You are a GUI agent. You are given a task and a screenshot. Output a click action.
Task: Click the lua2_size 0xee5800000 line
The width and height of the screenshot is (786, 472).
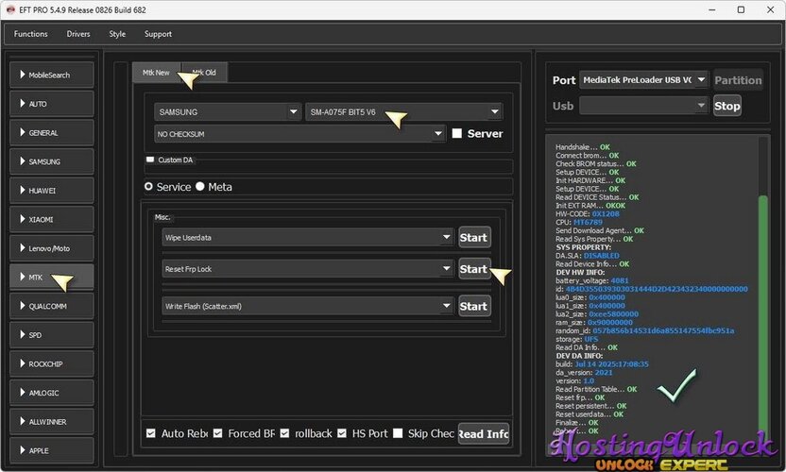(597, 314)
